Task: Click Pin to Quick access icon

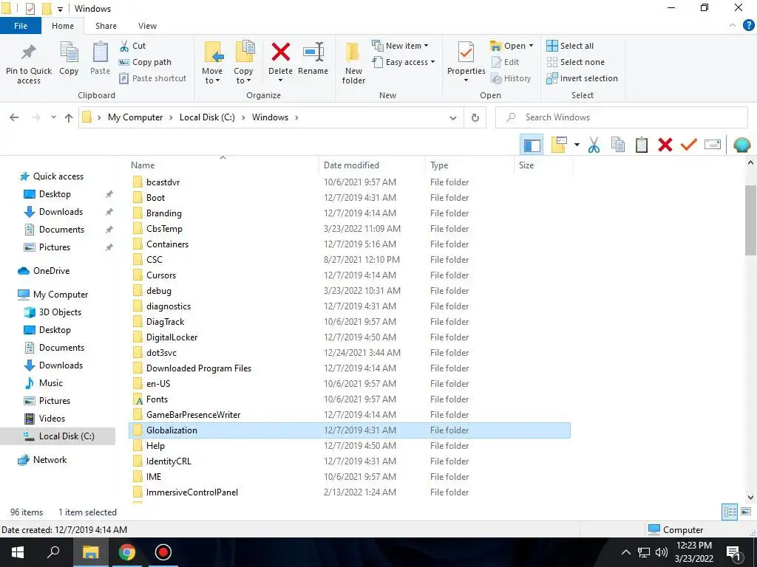Action: (x=29, y=52)
